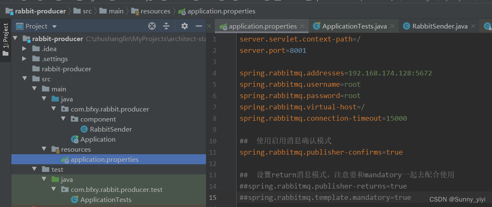Select Application class in project tree

pyautogui.click(x=98, y=139)
